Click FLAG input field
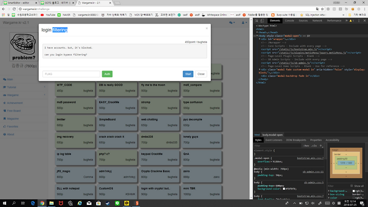The height and width of the screenshot is (207, 368). click(x=71, y=74)
